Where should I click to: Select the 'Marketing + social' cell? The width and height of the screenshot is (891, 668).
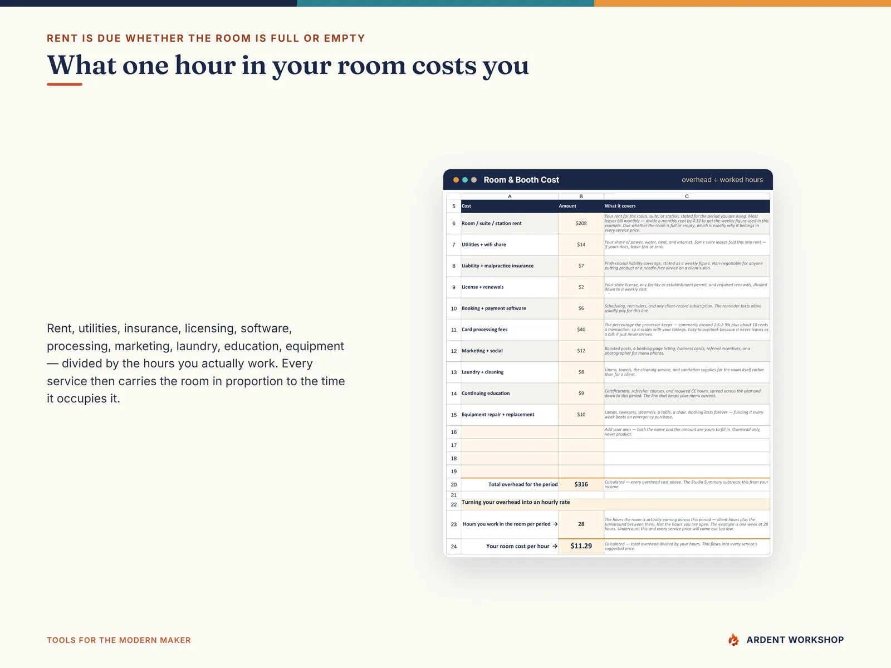pos(510,351)
